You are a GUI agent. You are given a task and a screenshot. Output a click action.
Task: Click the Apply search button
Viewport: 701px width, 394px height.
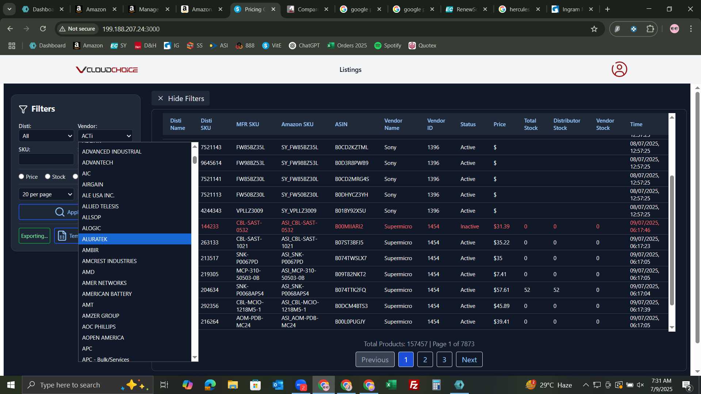[x=49, y=212]
